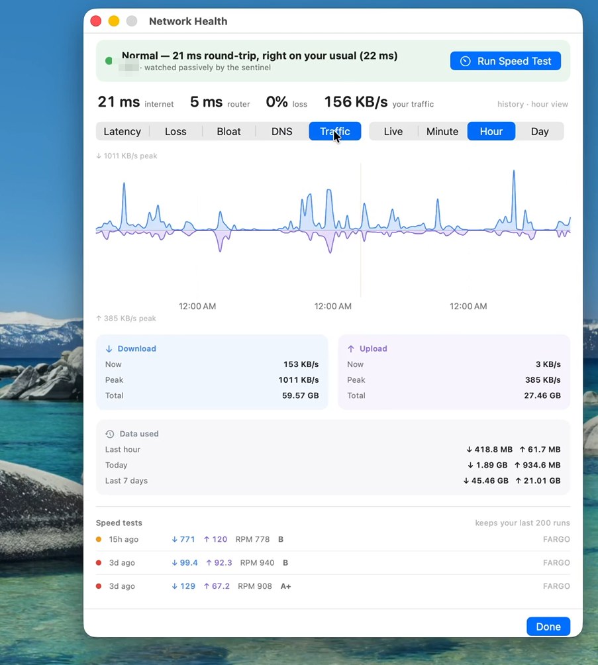
Task: Click the orange dot beside 15h ago
Action: click(99, 539)
